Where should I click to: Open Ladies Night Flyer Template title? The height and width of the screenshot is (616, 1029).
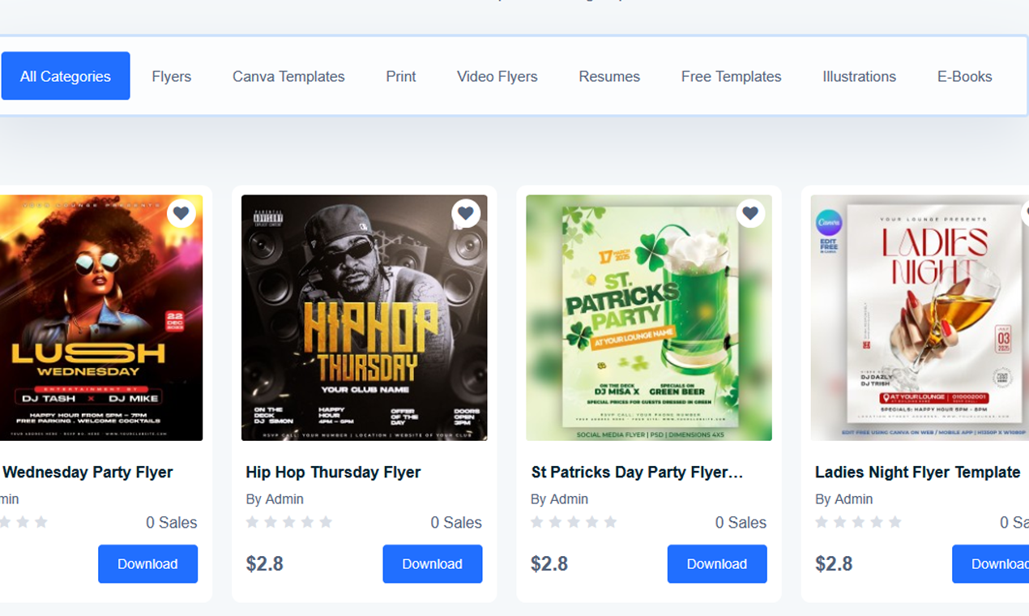tap(918, 472)
